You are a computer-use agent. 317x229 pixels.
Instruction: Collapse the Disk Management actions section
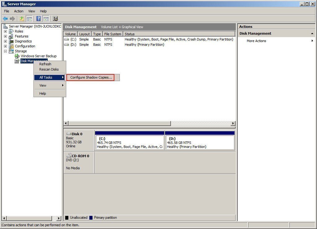(312, 33)
